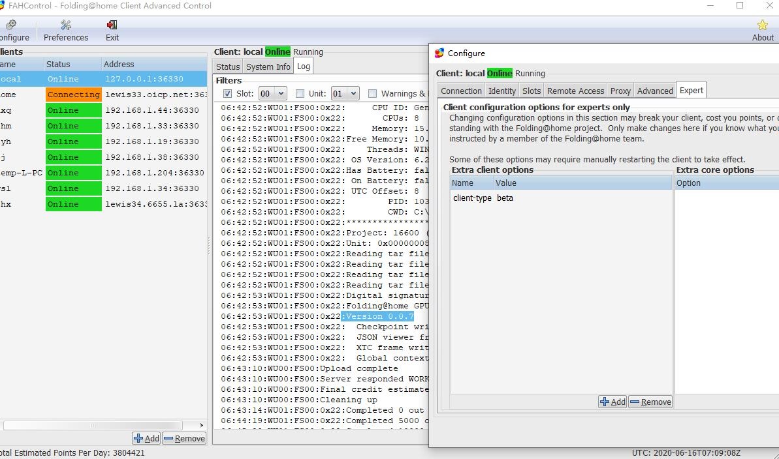Image resolution: width=779 pixels, height=459 pixels.
Task: Sort clients by Address column header
Action: [x=154, y=64]
